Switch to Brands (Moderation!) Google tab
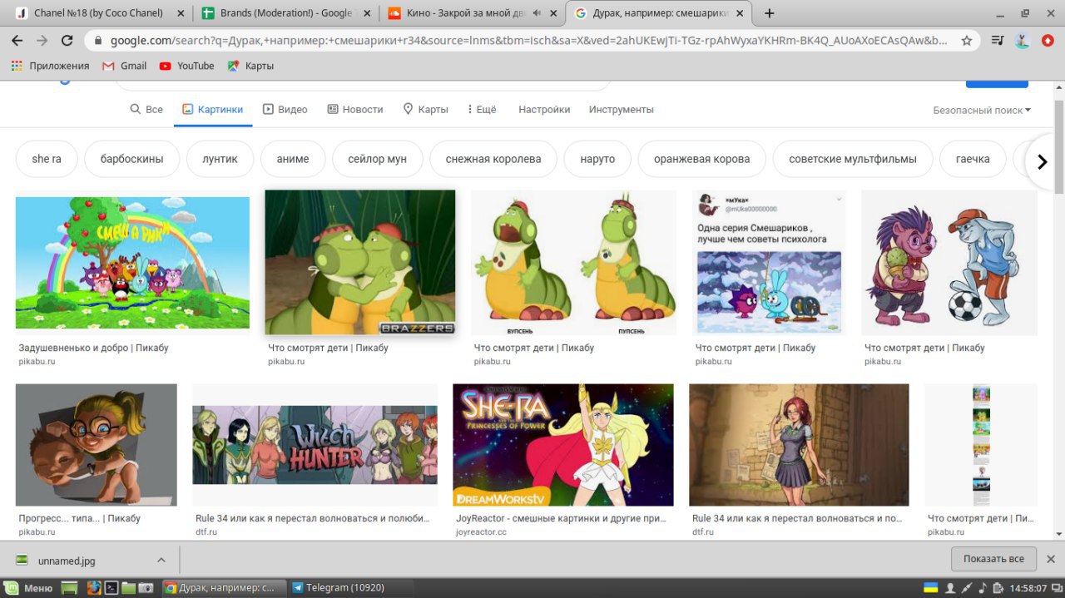The image size is (1065, 598). pyautogui.click(x=285, y=13)
